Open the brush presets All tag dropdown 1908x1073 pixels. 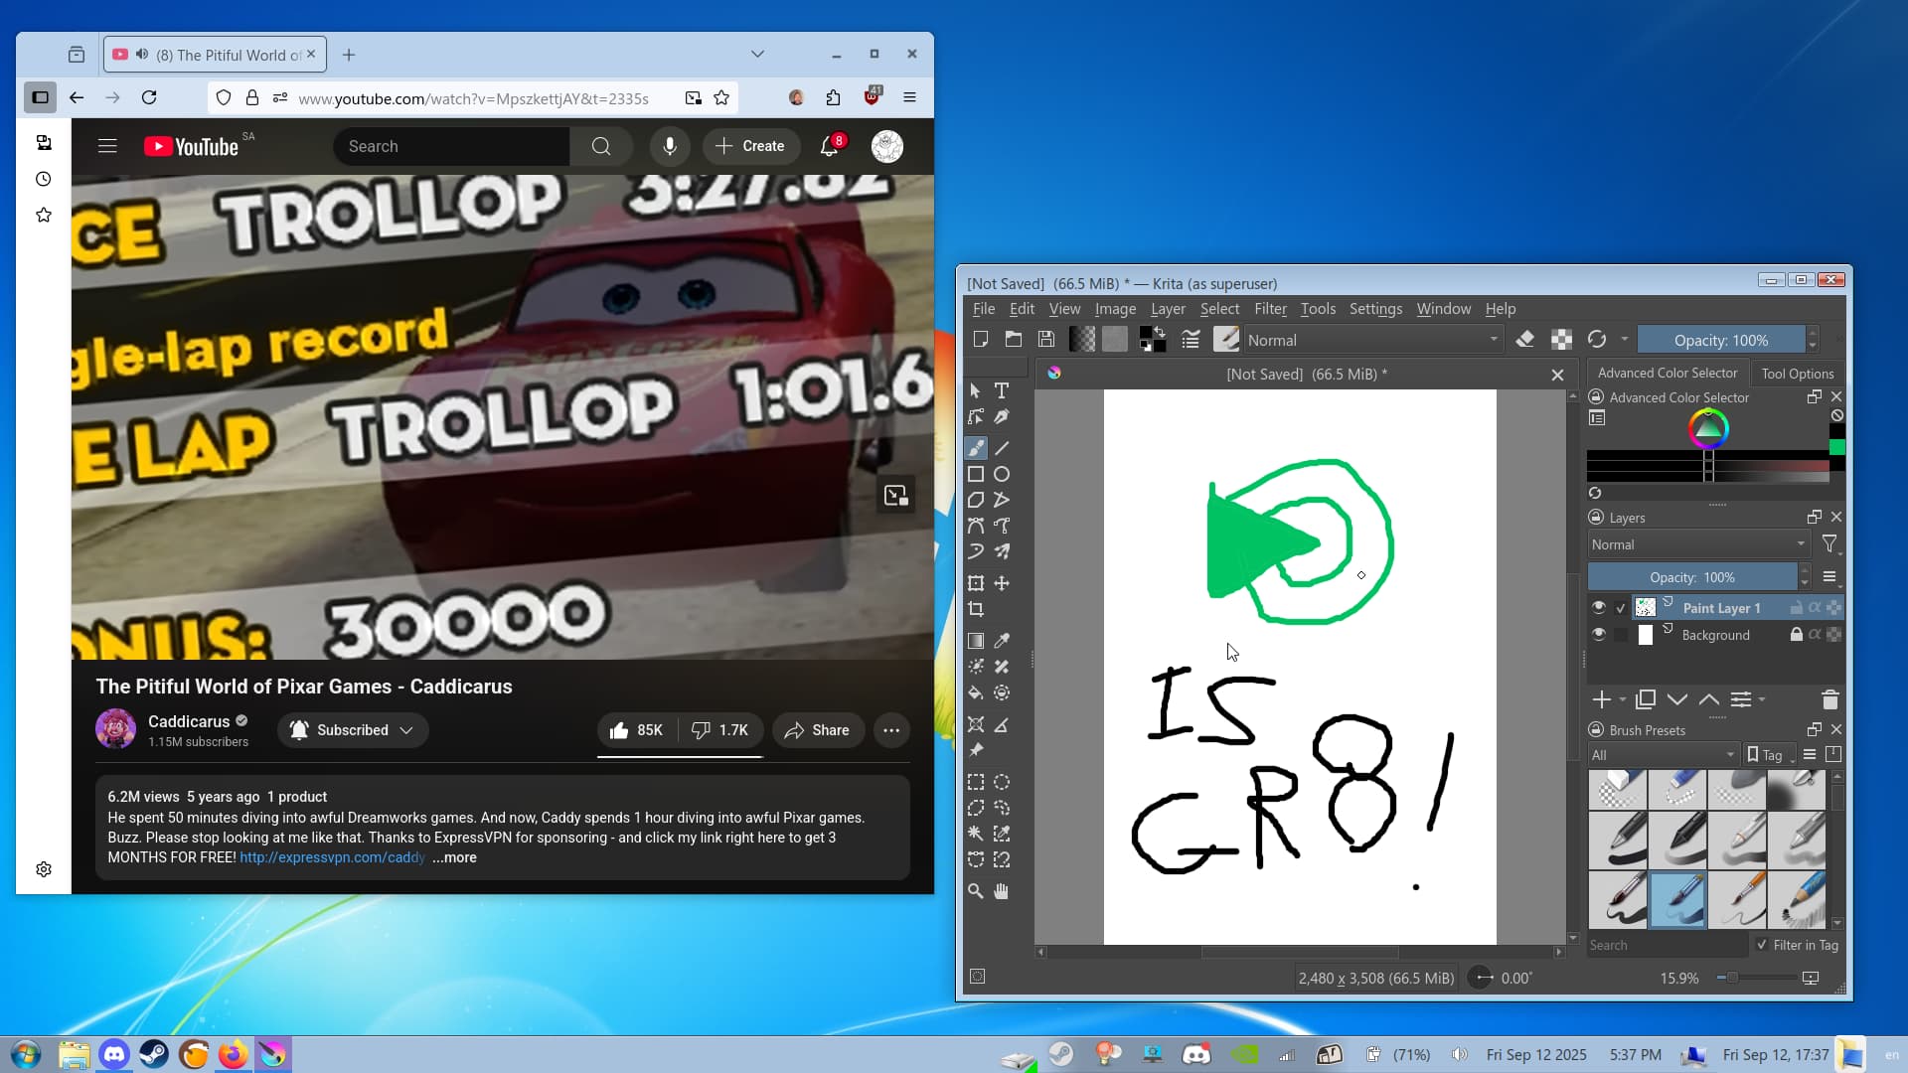pyautogui.click(x=1662, y=755)
